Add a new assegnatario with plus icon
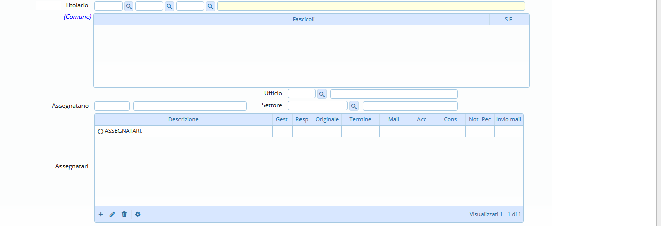The height and width of the screenshot is (226, 661). (101, 214)
